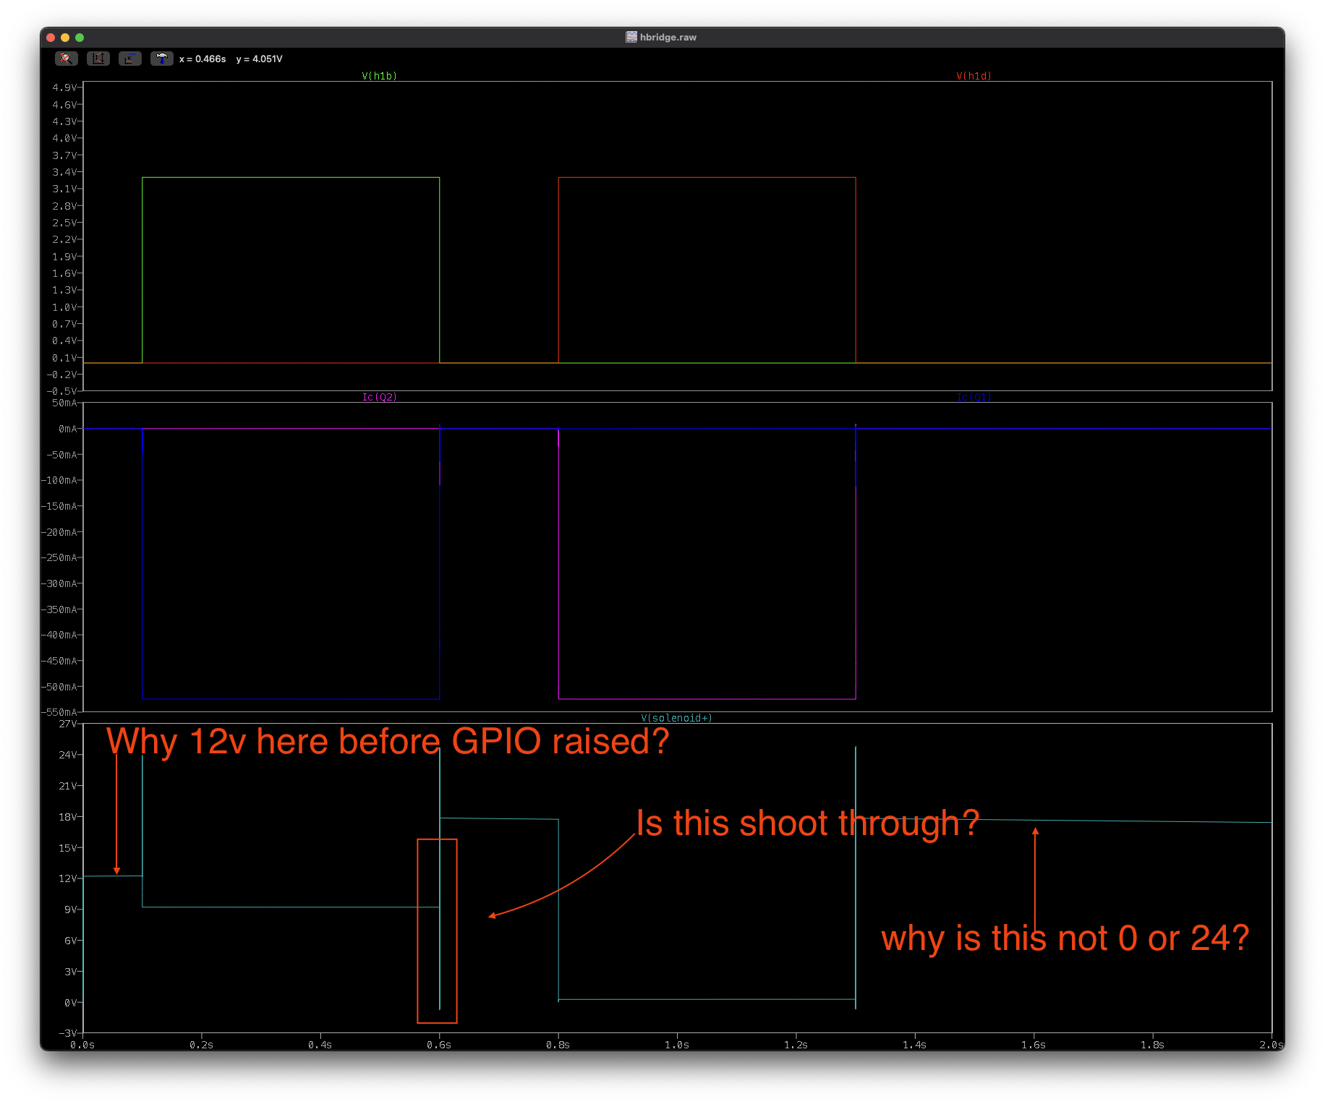
Task: Click the green full-screen window button
Action: [80, 37]
